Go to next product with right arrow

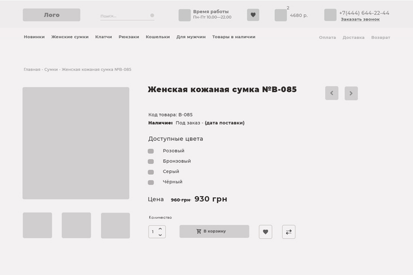[x=351, y=93]
